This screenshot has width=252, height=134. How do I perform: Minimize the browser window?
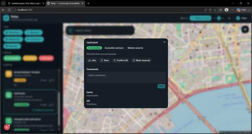pyautogui.click(x=233, y=3)
